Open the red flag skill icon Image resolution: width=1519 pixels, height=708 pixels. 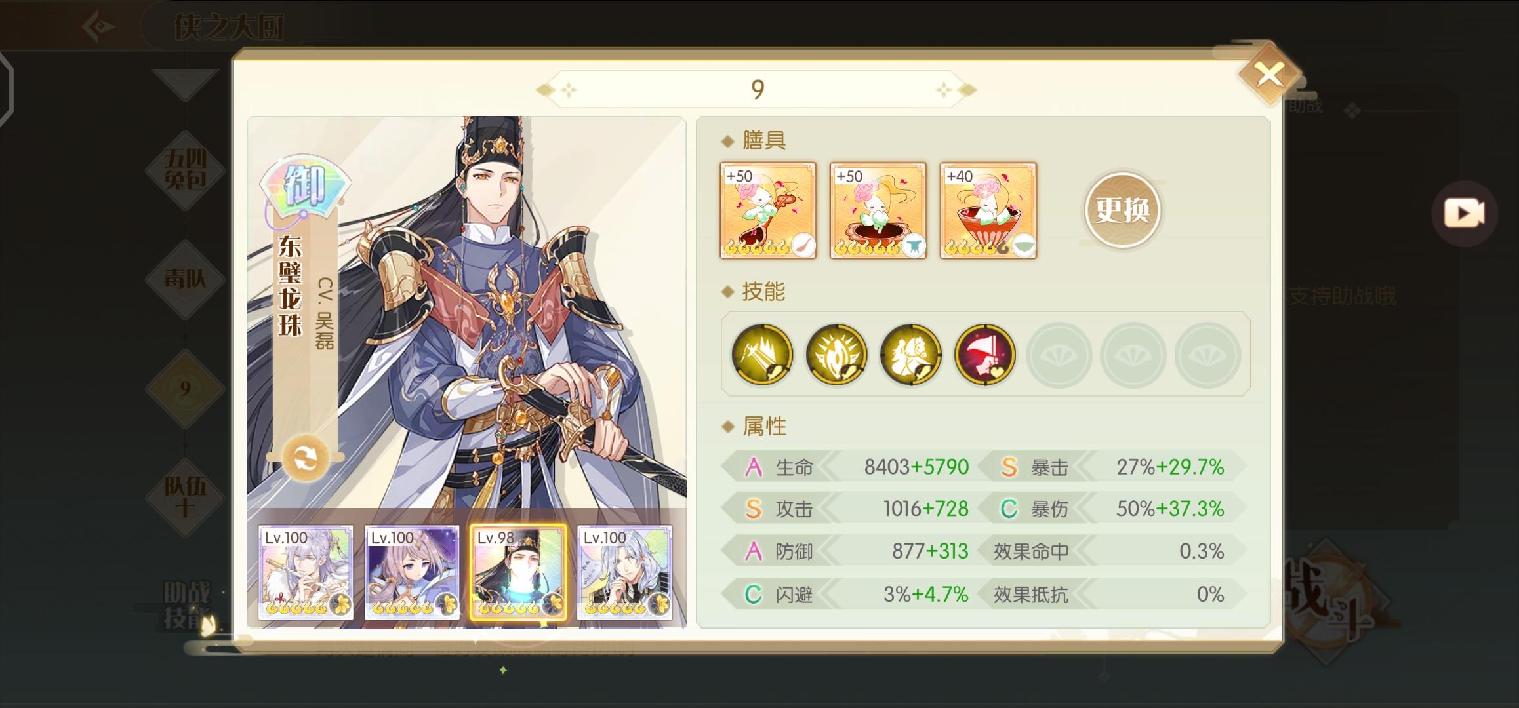(985, 355)
